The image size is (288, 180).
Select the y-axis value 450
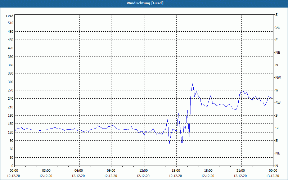(x=11, y=40)
